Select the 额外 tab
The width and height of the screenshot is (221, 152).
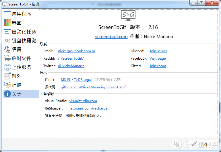click(21, 76)
